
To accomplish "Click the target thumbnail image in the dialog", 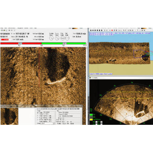I will [9, 116].
